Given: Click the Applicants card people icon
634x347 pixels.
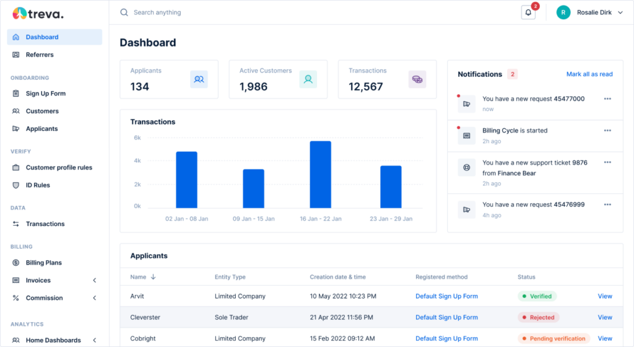Looking at the screenshot, I should point(199,79).
